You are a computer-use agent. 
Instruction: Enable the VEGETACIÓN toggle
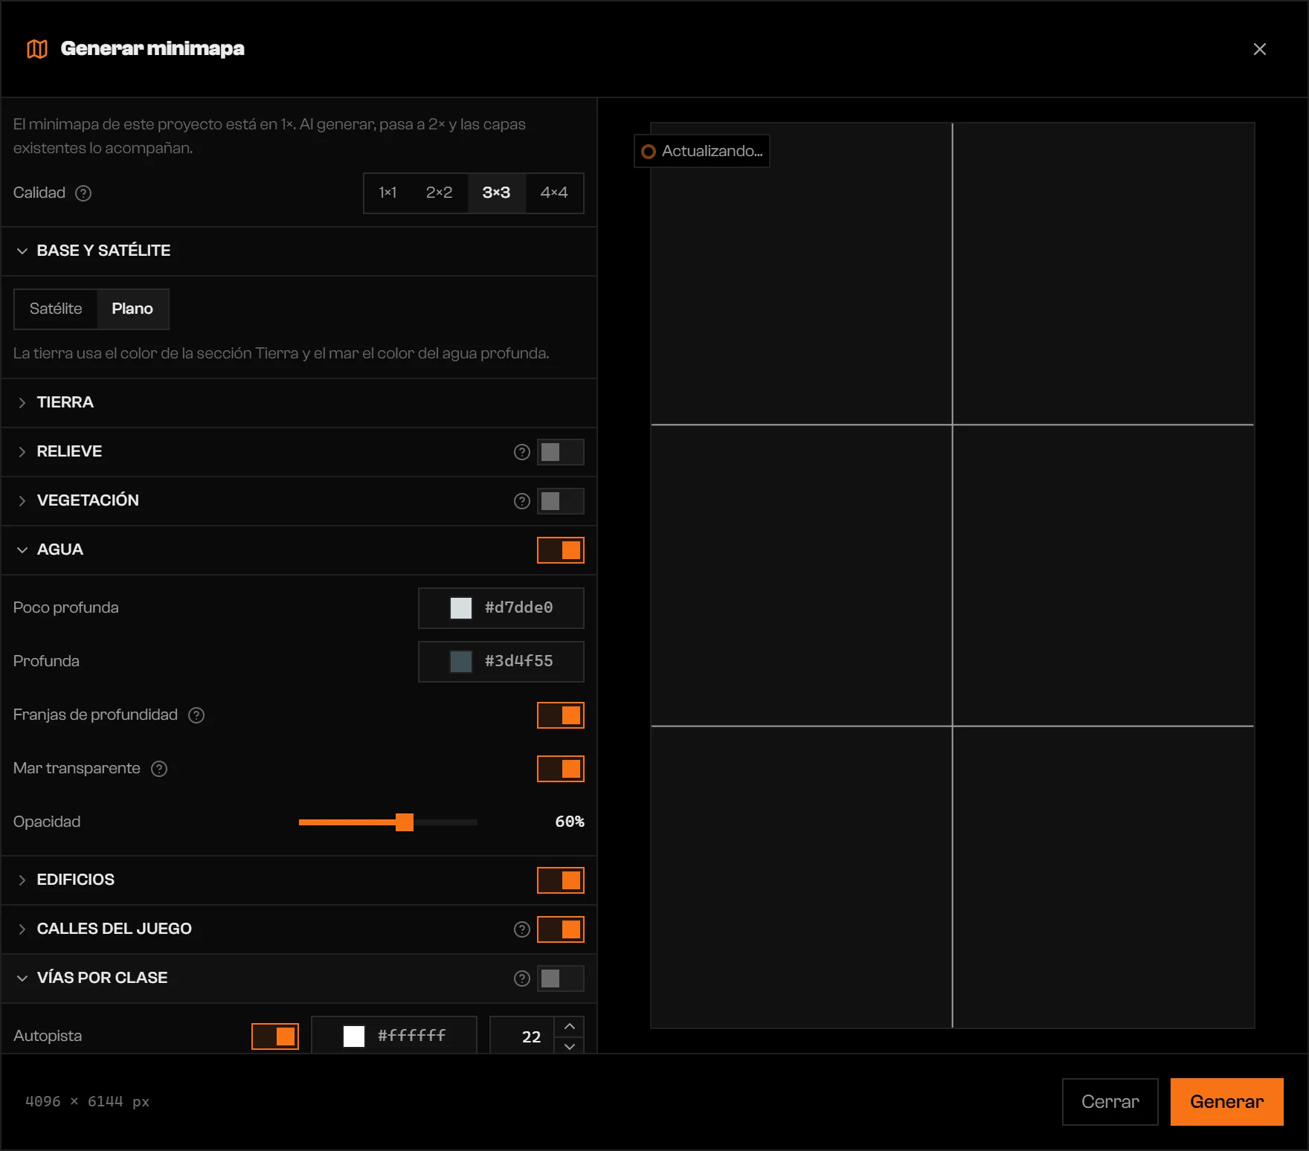(x=561, y=501)
